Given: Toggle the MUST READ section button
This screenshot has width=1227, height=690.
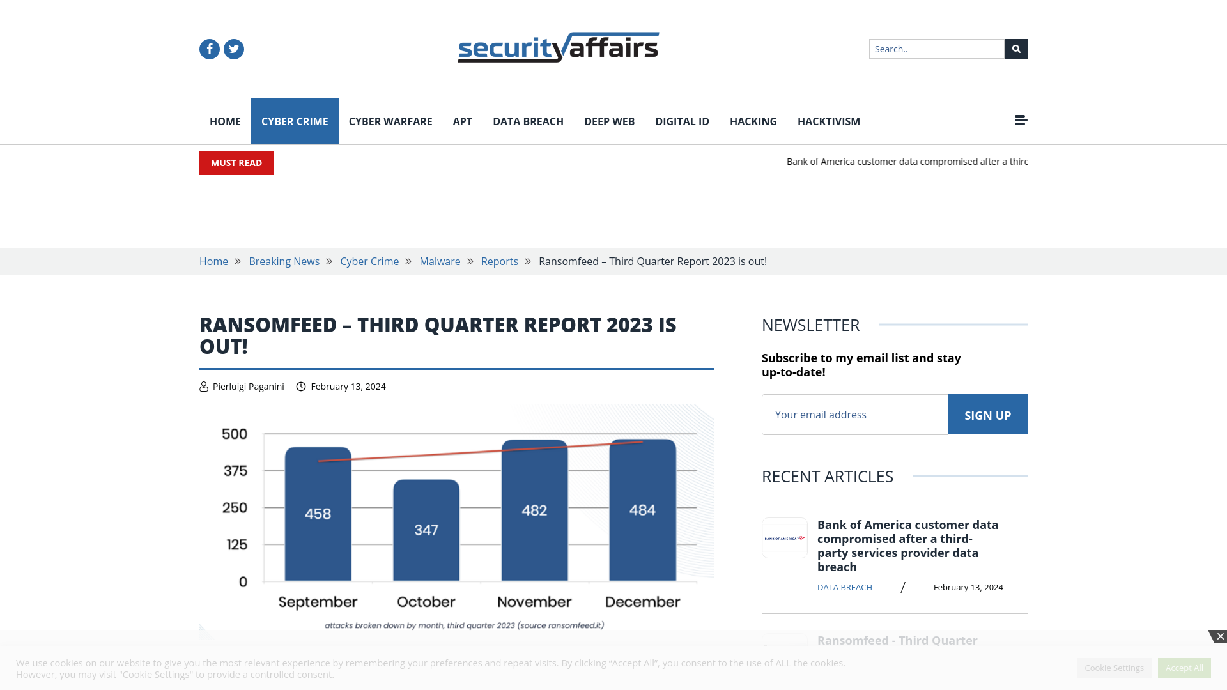Looking at the screenshot, I should (237, 163).
